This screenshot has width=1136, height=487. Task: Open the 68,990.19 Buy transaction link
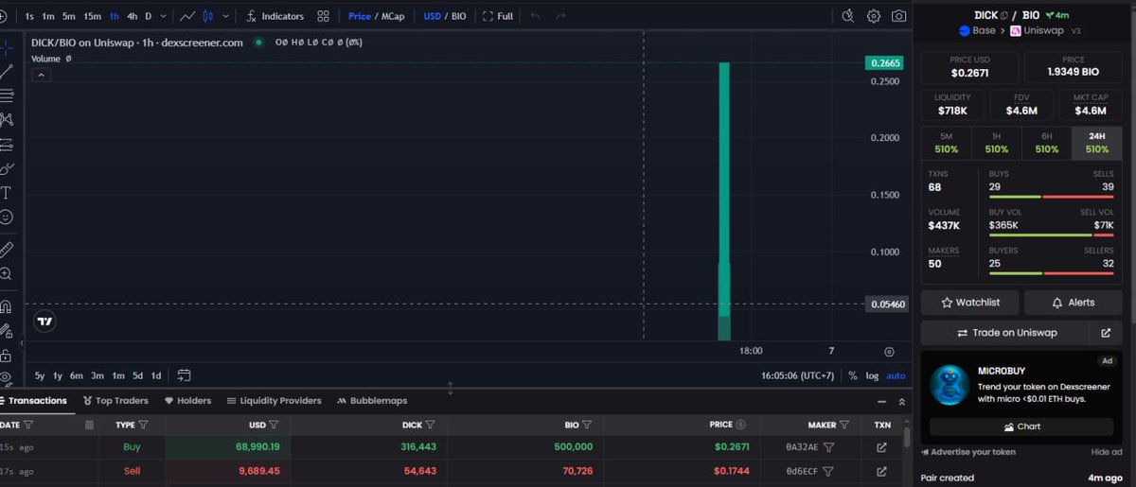coord(881,446)
